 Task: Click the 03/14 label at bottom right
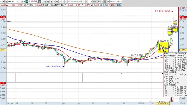point(182,103)
